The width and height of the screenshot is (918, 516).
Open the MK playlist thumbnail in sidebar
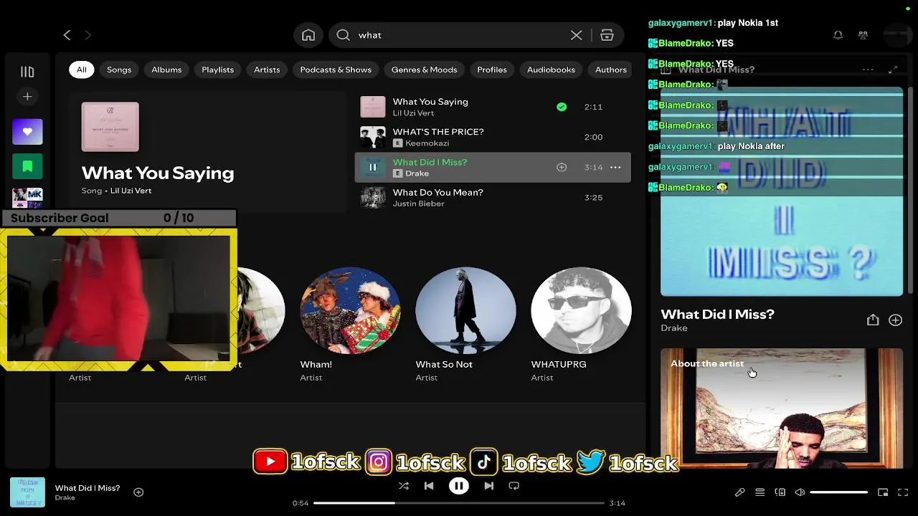click(27, 198)
